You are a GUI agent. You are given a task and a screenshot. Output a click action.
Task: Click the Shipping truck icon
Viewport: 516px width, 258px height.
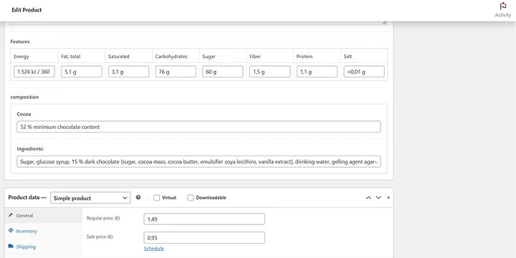pos(11,246)
